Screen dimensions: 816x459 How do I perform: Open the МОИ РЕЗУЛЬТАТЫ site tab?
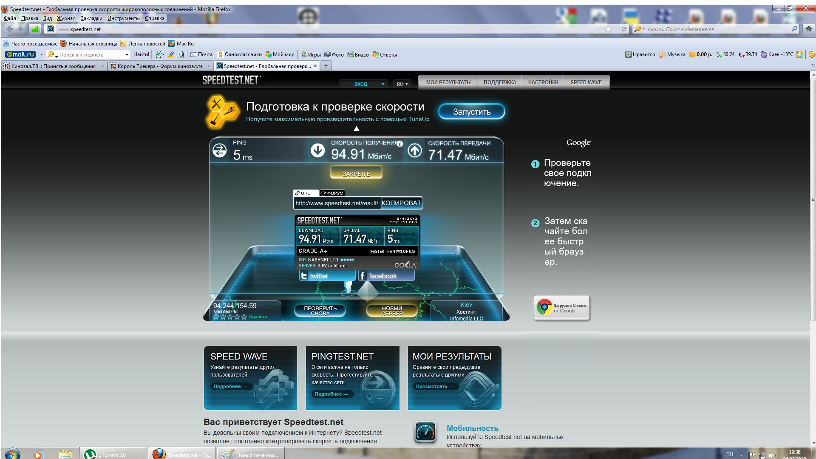click(449, 82)
